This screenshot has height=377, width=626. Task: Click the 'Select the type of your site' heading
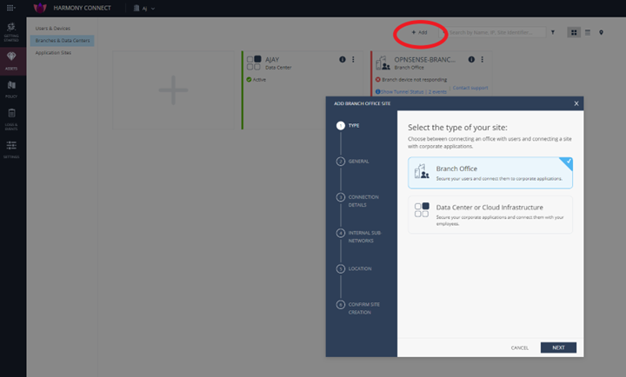click(x=457, y=128)
